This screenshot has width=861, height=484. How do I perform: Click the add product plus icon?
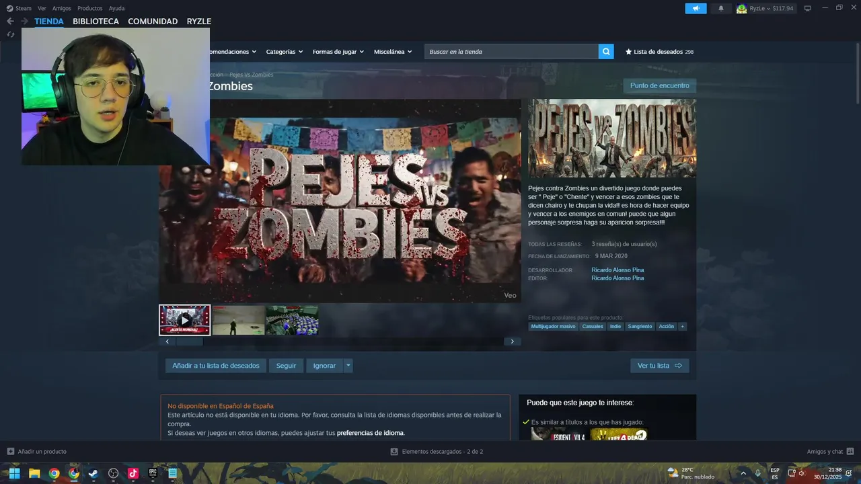pos(10,451)
